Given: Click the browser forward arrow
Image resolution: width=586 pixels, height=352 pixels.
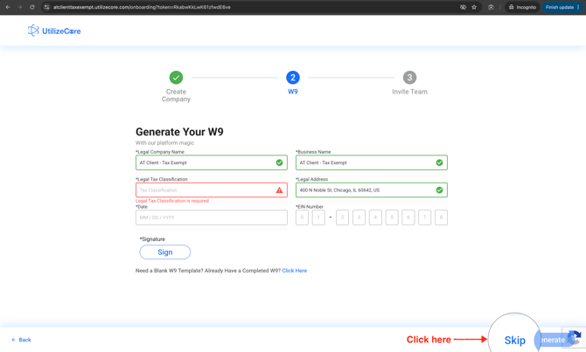Looking at the screenshot, I should [20, 7].
